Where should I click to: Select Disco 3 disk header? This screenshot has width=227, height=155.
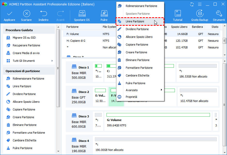[x=79, y=122]
